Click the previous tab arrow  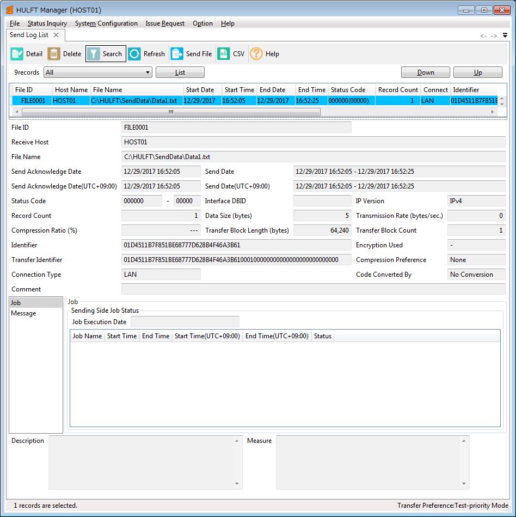pyautogui.click(x=483, y=35)
